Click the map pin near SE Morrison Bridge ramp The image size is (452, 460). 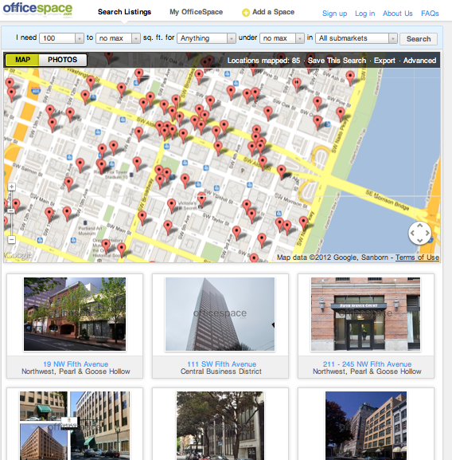click(x=282, y=172)
